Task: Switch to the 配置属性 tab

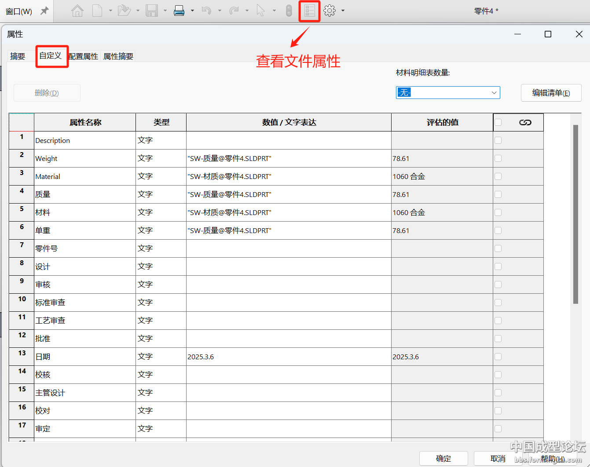Action: tap(83, 56)
